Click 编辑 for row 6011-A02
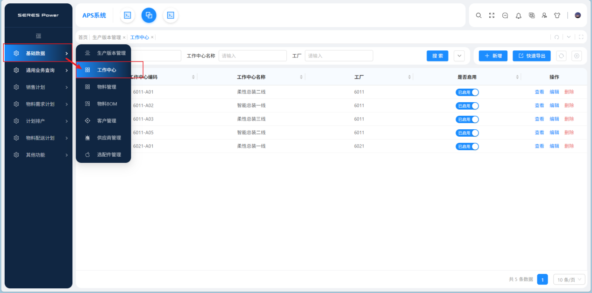Image resolution: width=592 pixels, height=293 pixels. (x=554, y=106)
